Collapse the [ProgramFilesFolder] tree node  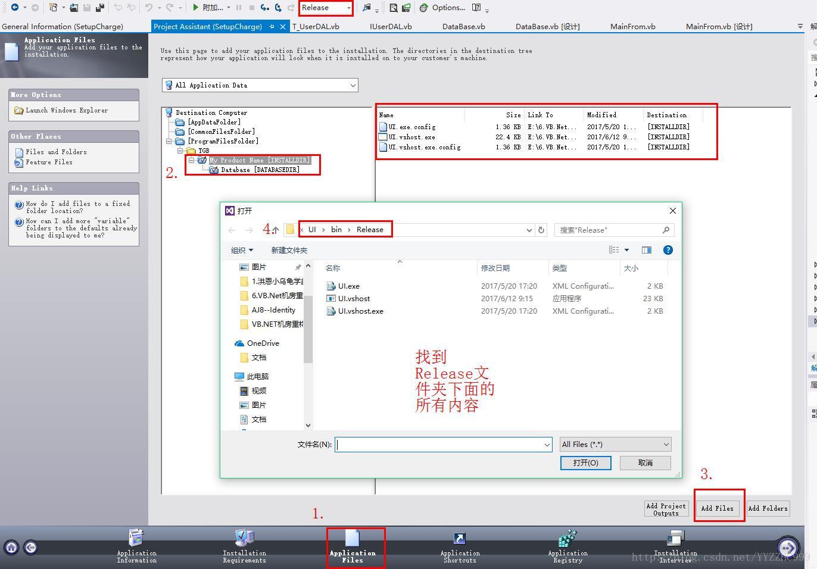[169, 141]
